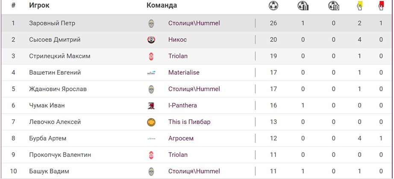This screenshot has width=394, height=179.
Task: Click the 10-meter penalty goals column icon
Action: (334, 6)
